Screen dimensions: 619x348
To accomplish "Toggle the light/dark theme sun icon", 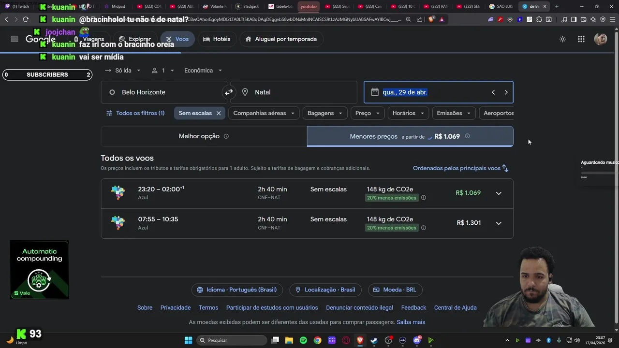I will [562, 39].
